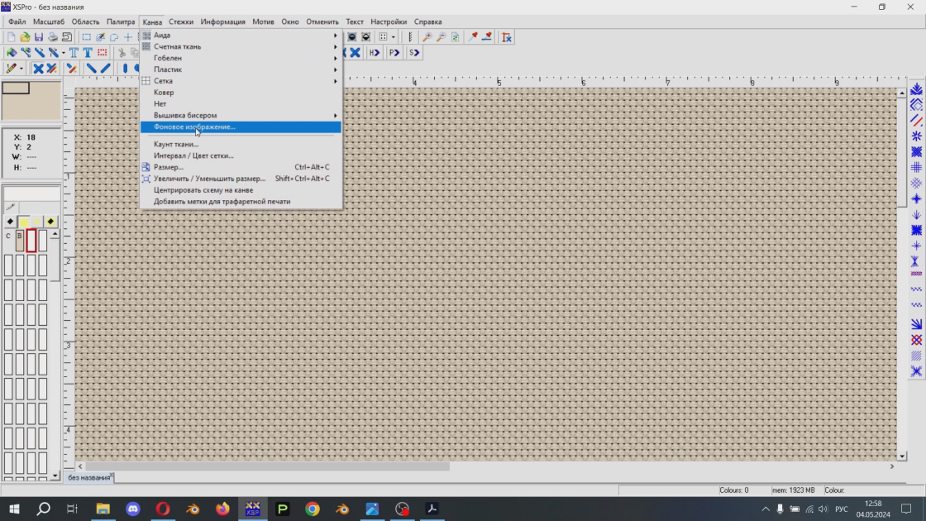Toggle the yellow square color view
Screen dimensions: 926x521
tap(24, 222)
